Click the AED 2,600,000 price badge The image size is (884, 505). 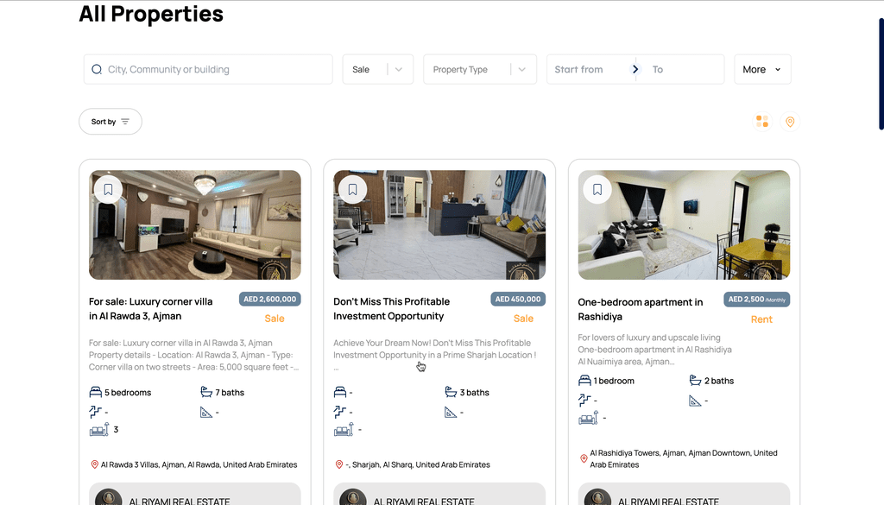(270, 300)
